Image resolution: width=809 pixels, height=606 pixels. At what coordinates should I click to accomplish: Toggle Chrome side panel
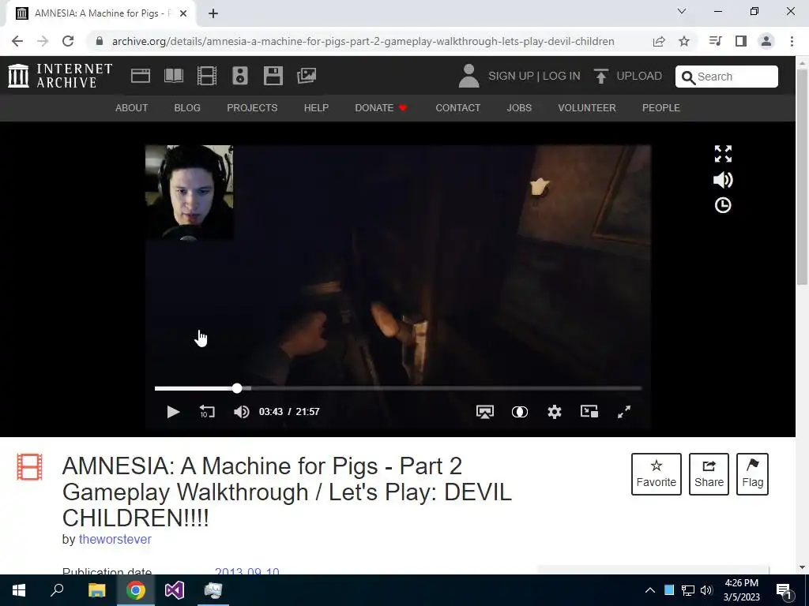coord(741,41)
